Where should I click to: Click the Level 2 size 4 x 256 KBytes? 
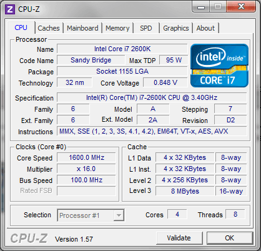point(185,180)
